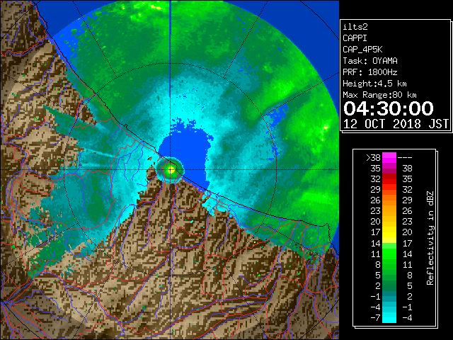Click the 'ilts2' label in the info box
453x340 pixels.
point(355,27)
